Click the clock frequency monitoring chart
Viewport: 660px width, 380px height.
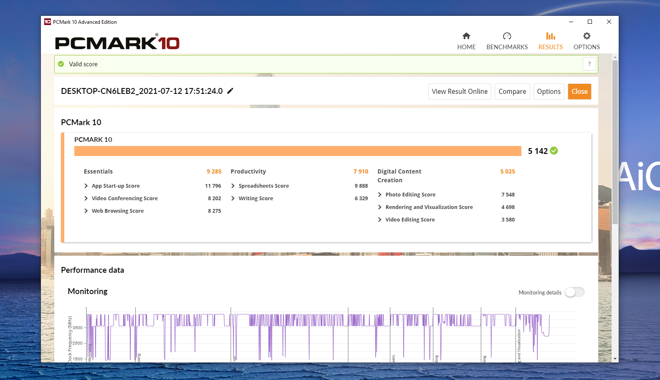point(321,335)
